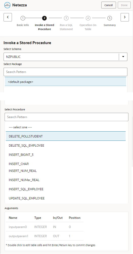
Task: Click position value 0 cell
Action: pos(70,227)
